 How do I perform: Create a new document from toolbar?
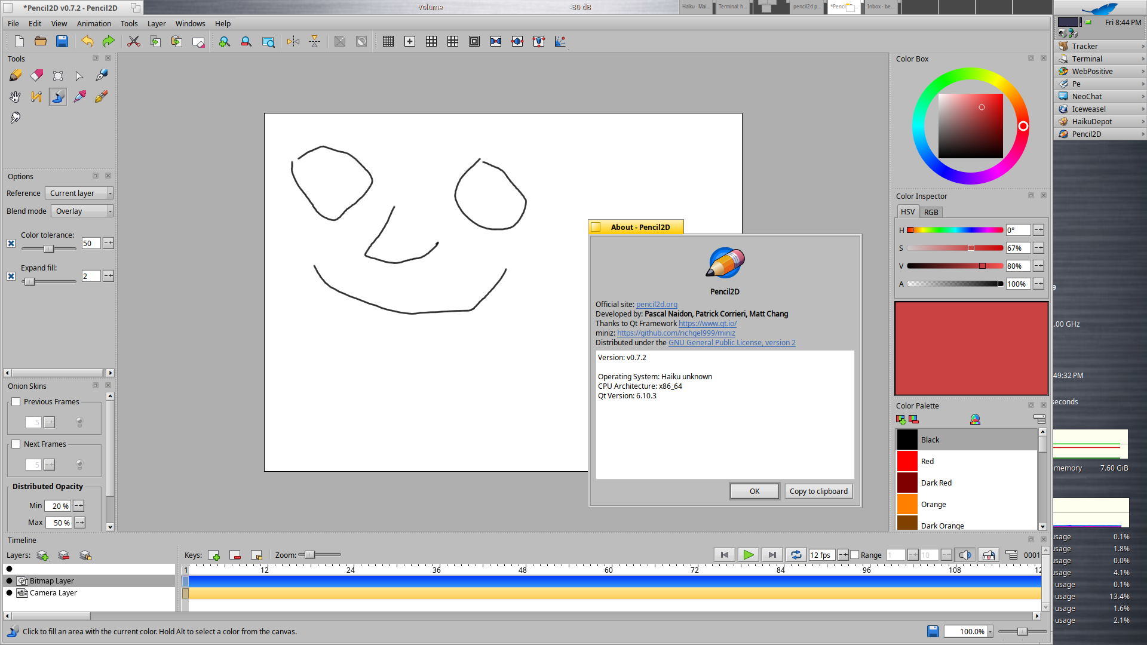pos(19,41)
